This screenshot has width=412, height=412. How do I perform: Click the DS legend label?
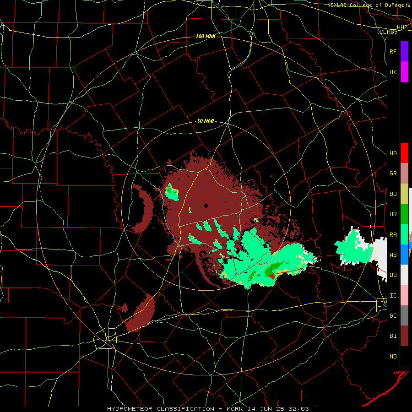pyautogui.click(x=393, y=275)
